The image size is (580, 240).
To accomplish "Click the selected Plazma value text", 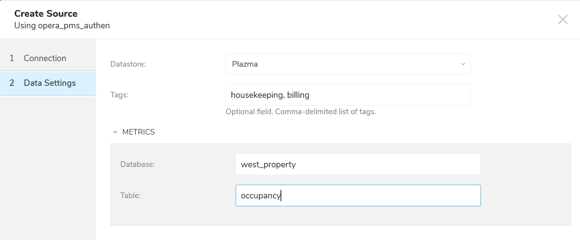I will click(x=245, y=64).
